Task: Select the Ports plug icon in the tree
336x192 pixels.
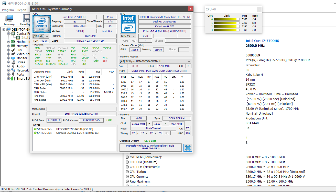Action: click(14, 74)
